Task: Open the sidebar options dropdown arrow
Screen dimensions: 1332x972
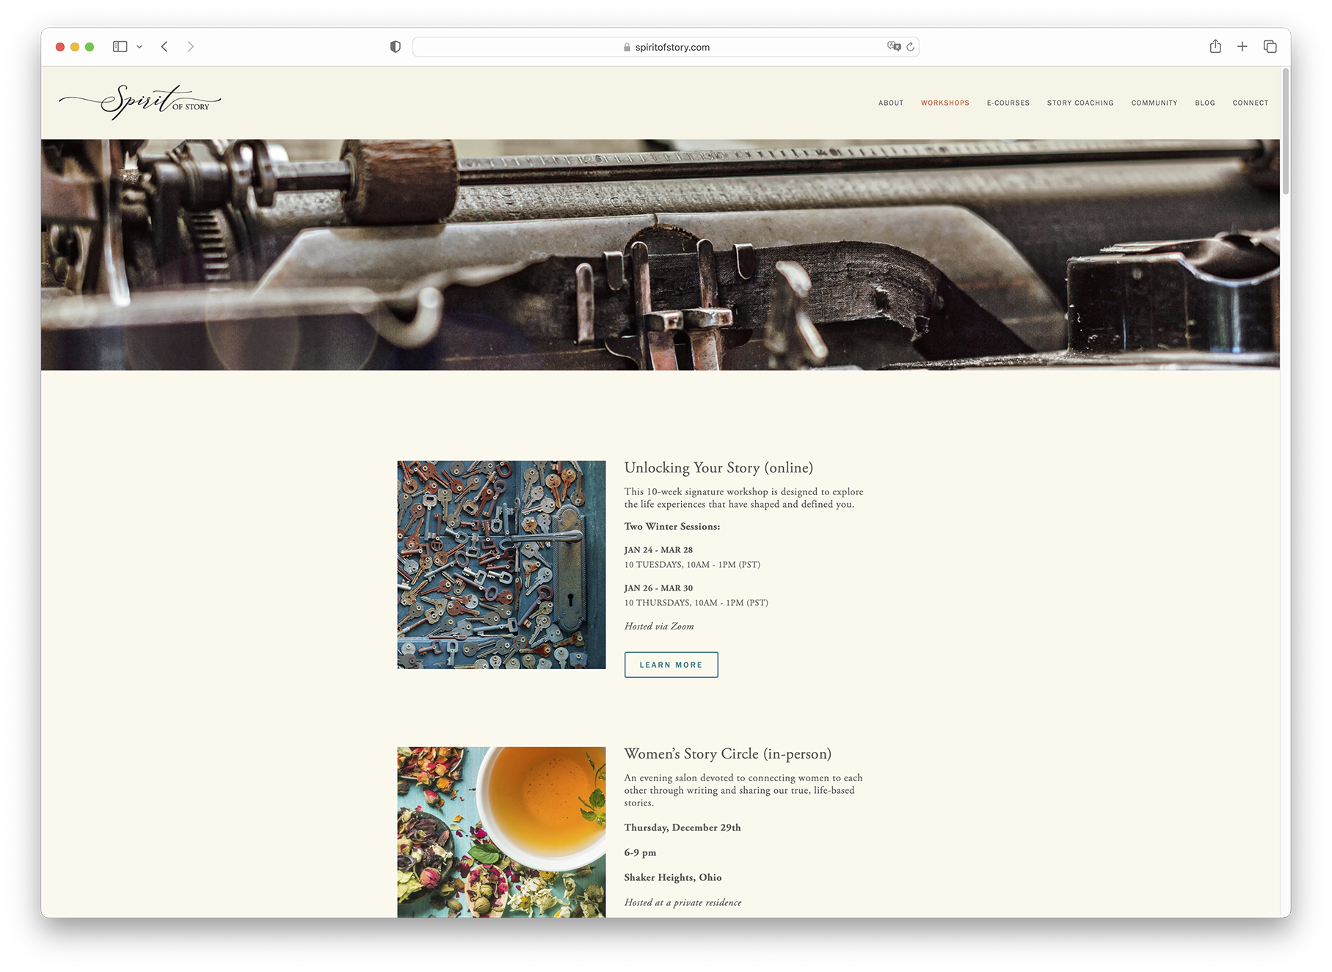Action: coord(139,47)
